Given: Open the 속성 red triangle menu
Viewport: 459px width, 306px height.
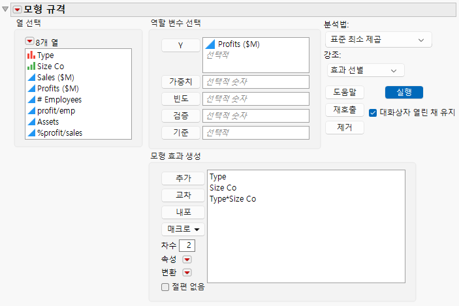Looking at the screenshot, I should (187, 260).
